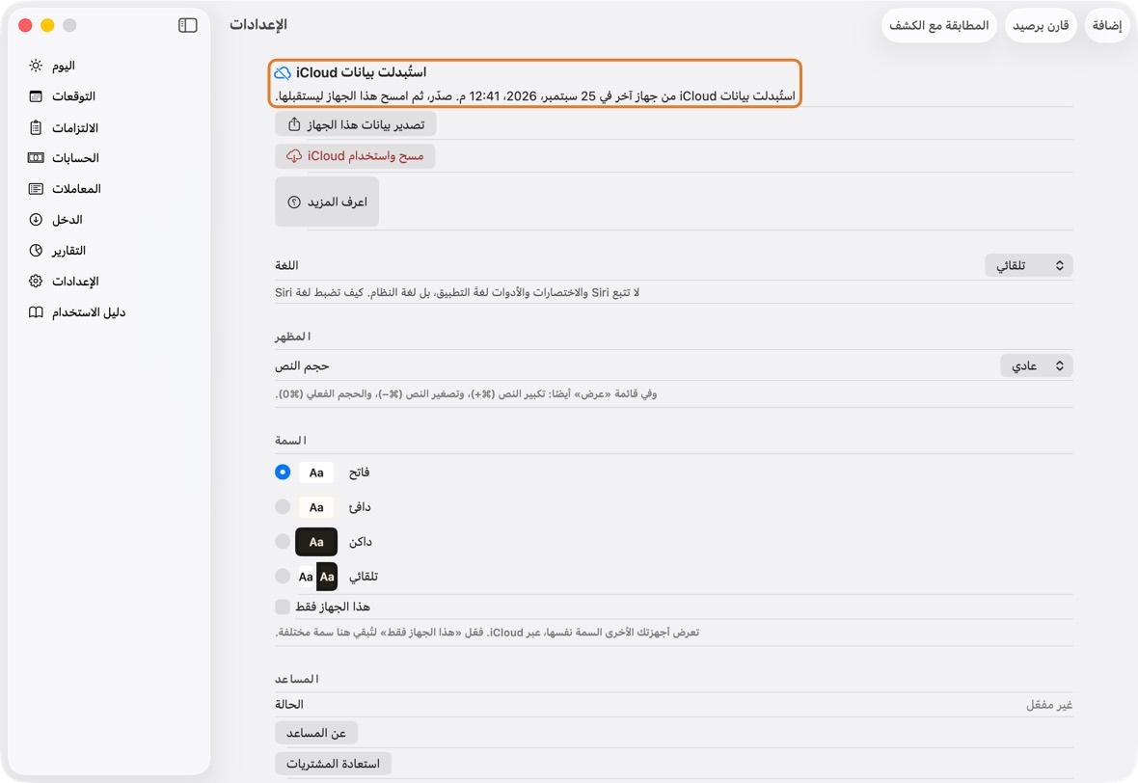Screen dimensions: 1138x783
Task: Click the dark داكن Aa preview swatch
Action: point(316,542)
